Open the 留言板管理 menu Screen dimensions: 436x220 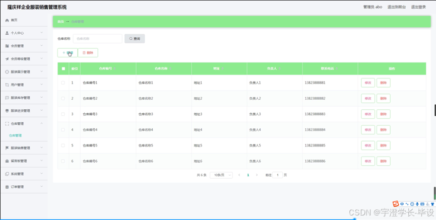point(24,161)
